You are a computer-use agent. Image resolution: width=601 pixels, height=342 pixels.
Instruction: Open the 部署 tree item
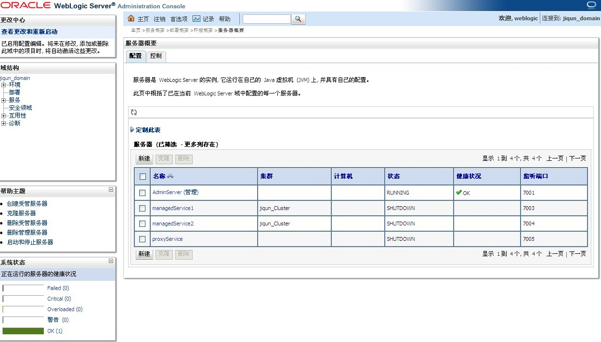[14, 92]
